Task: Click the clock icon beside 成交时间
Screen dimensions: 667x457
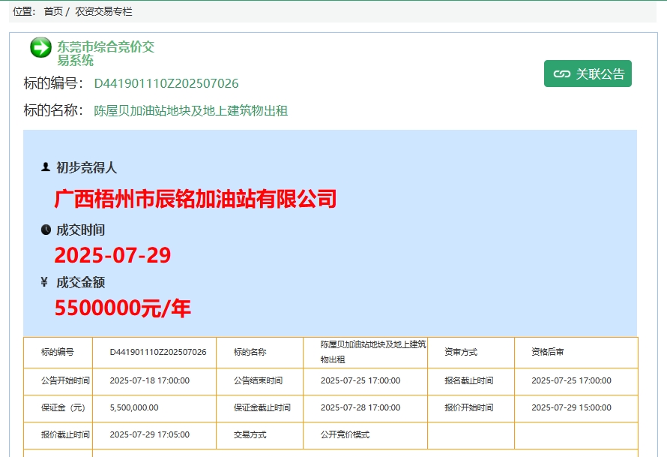Action: [46, 230]
